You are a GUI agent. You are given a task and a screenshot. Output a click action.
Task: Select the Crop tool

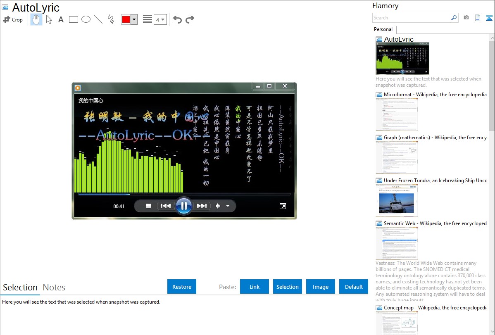click(13, 19)
